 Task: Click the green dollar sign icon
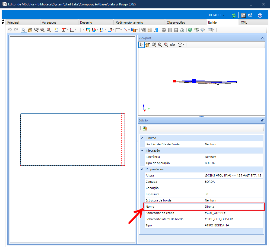pos(190,30)
